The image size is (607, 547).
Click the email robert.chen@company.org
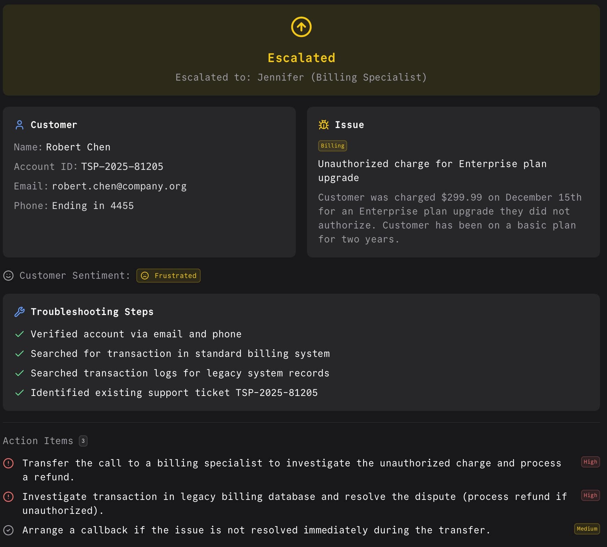(x=119, y=186)
